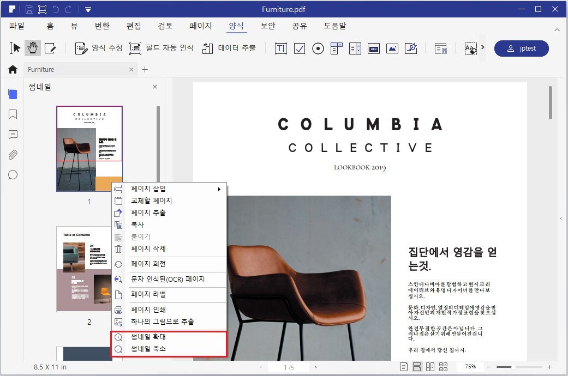The image size is (568, 376).
Task: Choose 썸네일 확대 to enlarge thumbnails
Action: 169,337
